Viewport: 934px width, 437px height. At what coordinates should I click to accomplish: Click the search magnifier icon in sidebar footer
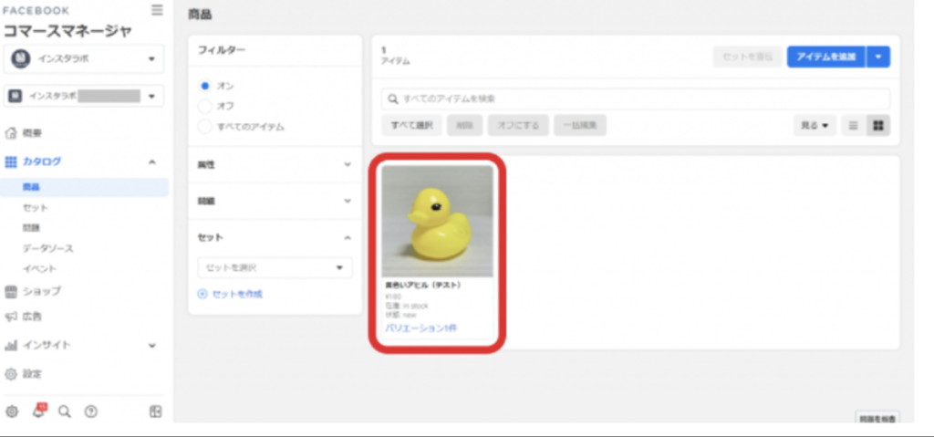tap(64, 411)
